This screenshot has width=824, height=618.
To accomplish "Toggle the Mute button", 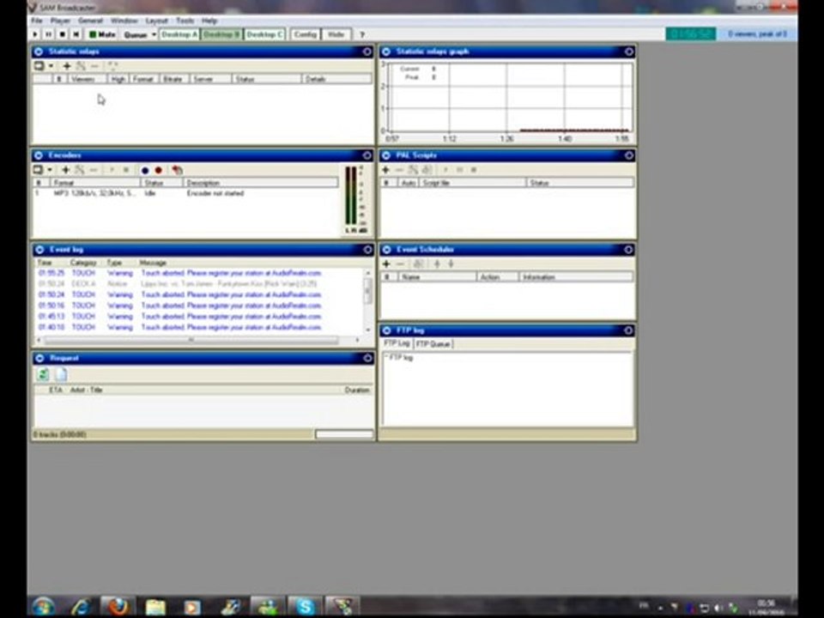I will click(102, 34).
